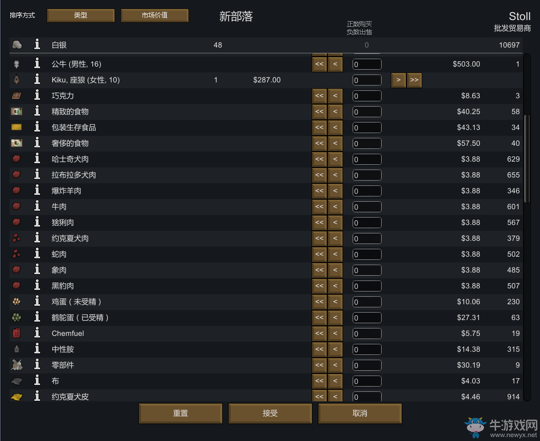Click the Kiku 座狼 animal icon
The height and width of the screenshot is (441, 540).
point(16,80)
